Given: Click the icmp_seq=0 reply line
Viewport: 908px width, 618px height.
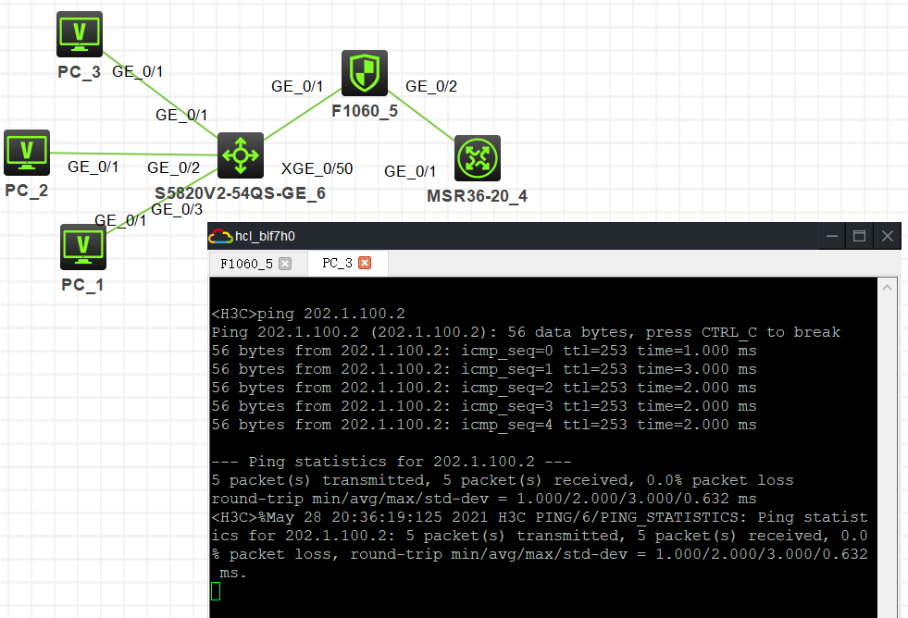Looking at the screenshot, I should (484, 351).
